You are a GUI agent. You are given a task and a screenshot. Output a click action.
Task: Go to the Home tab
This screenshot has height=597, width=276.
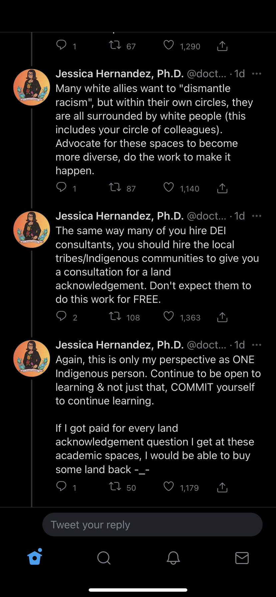35,557
